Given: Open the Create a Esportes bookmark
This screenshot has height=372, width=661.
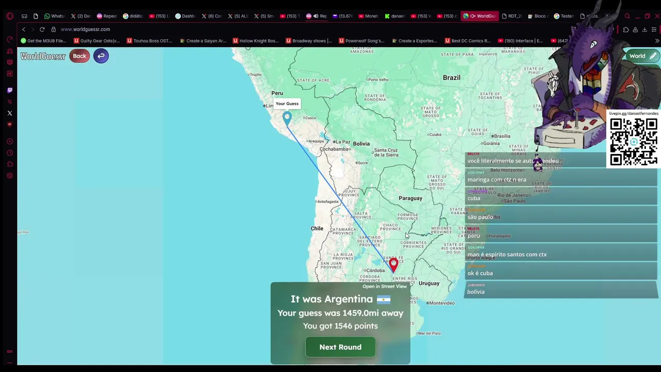Looking at the screenshot, I should tap(414, 41).
